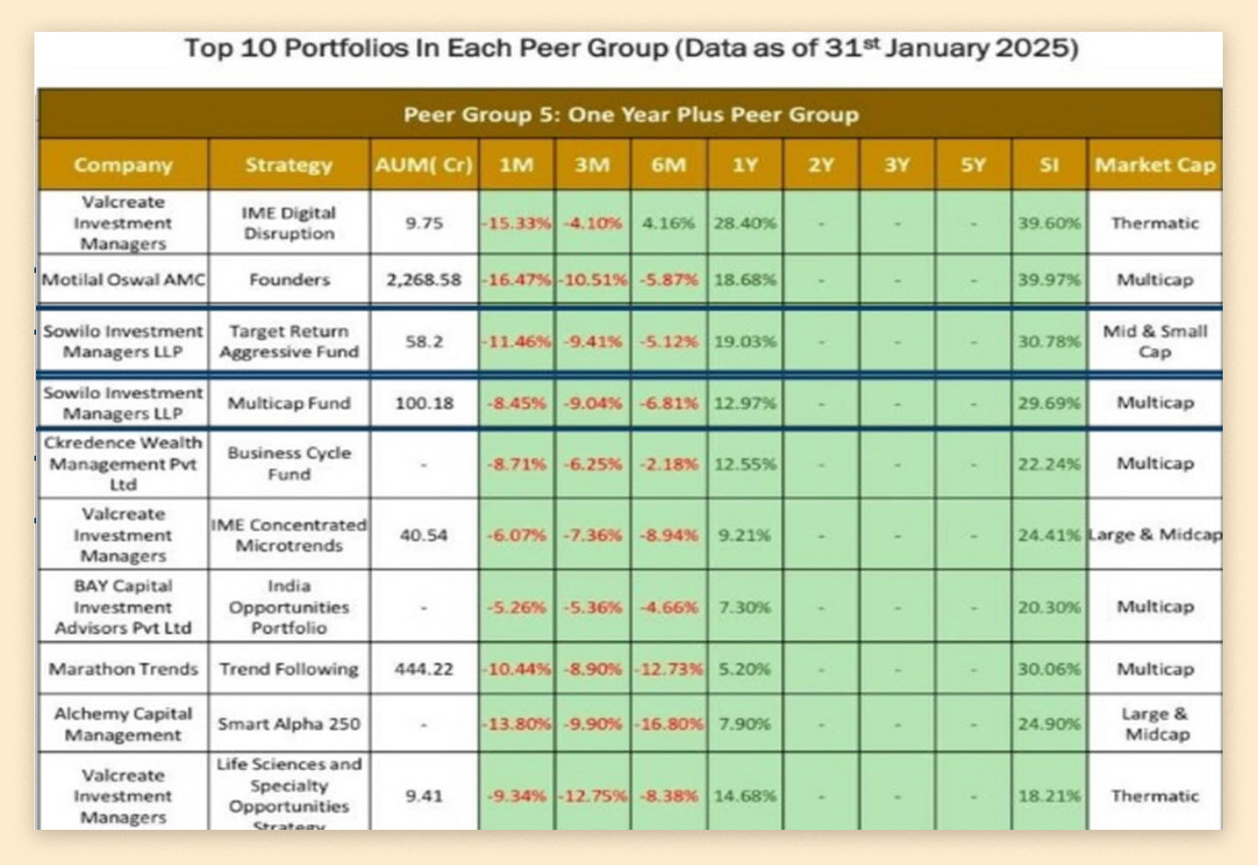
Task: Select the 2,268.58 AUM value
Action: pyautogui.click(x=424, y=280)
